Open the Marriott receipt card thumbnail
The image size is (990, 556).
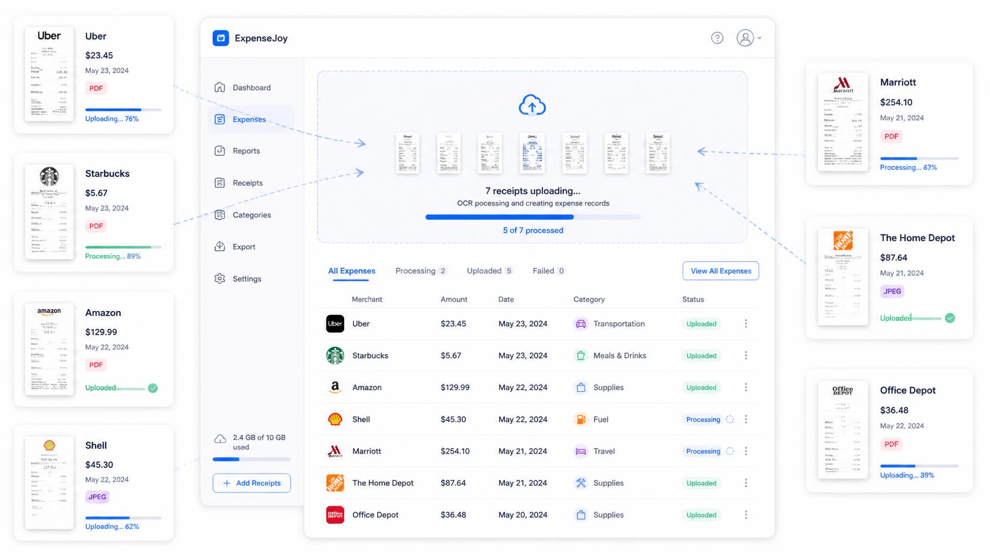click(x=843, y=122)
